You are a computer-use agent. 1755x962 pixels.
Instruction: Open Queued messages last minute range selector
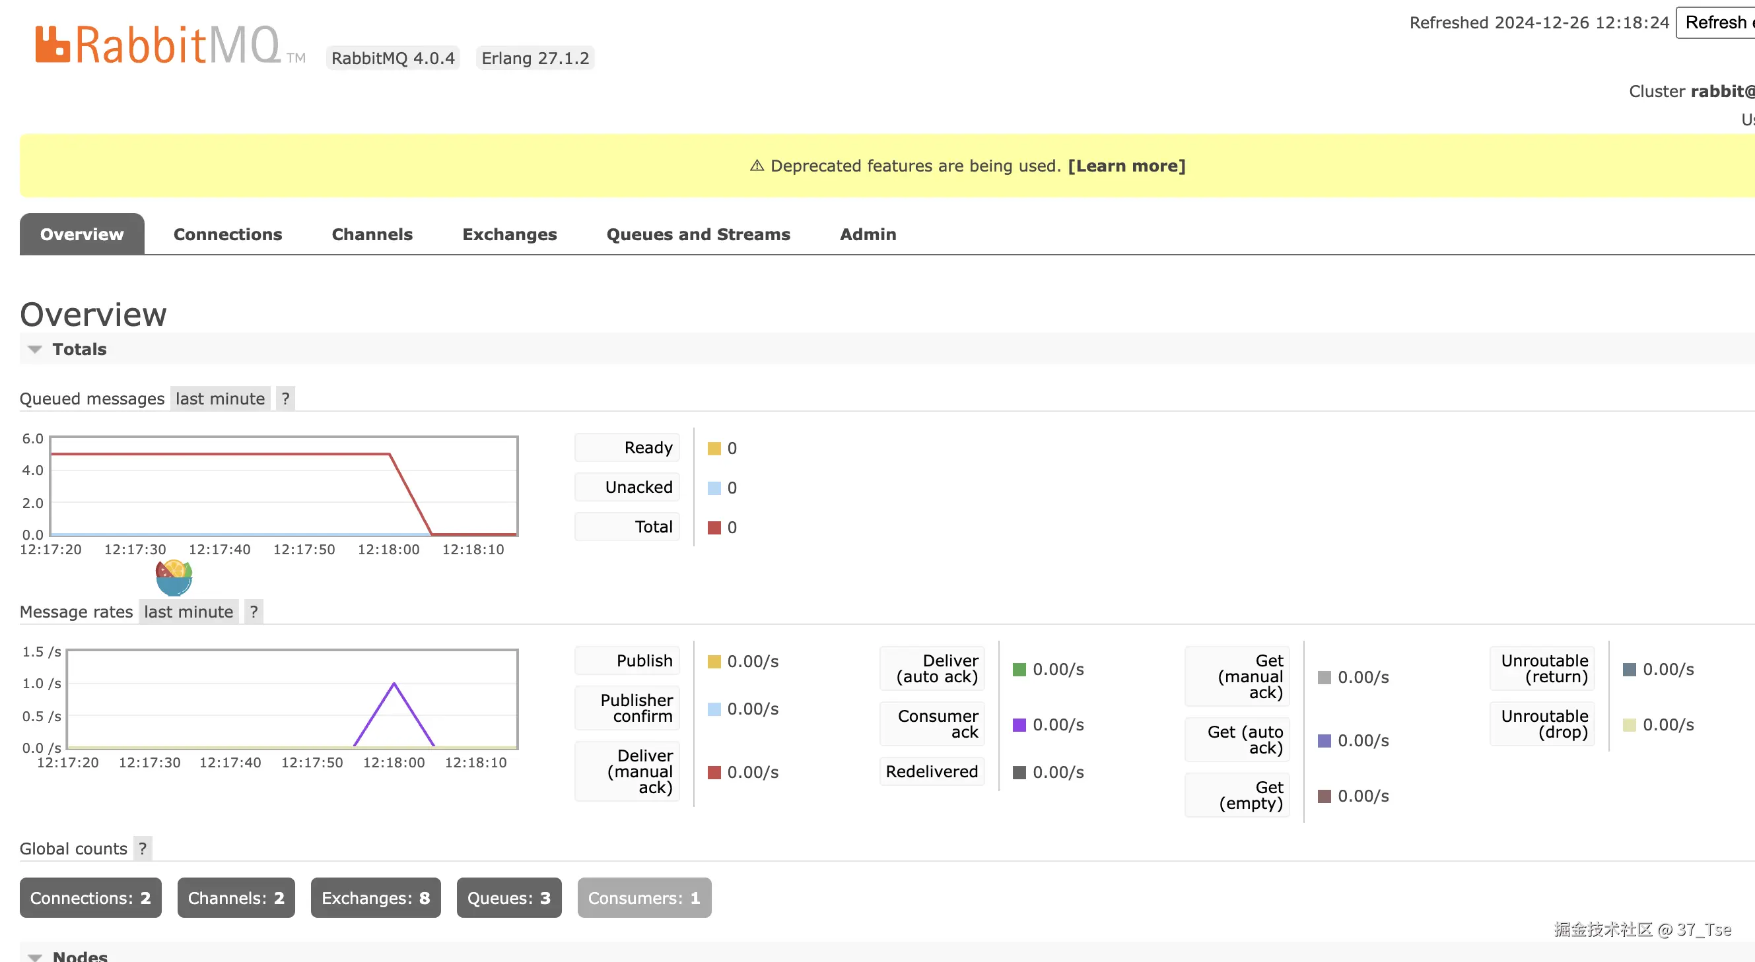tap(220, 399)
